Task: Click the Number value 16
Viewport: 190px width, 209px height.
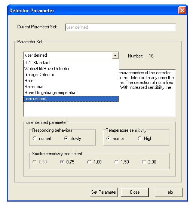Action: pyautogui.click(x=151, y=56)
